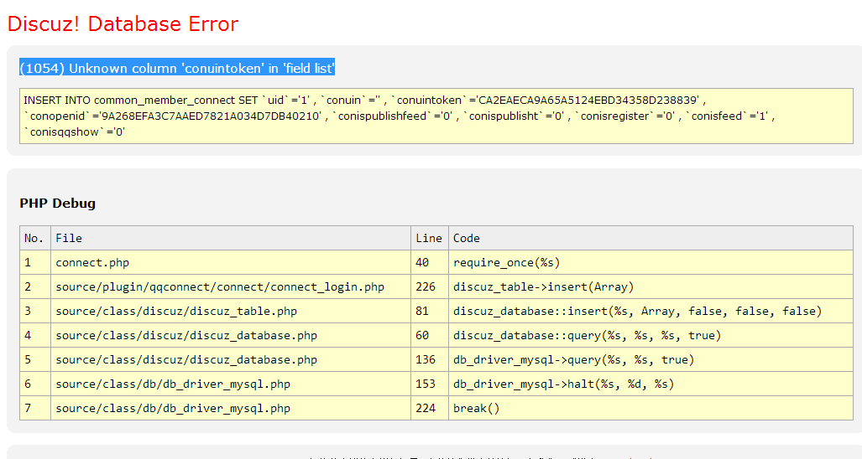Click the 'discuz_table->insert(Array)' code cell
The image size is (862, 459).
tap(543, 286)
